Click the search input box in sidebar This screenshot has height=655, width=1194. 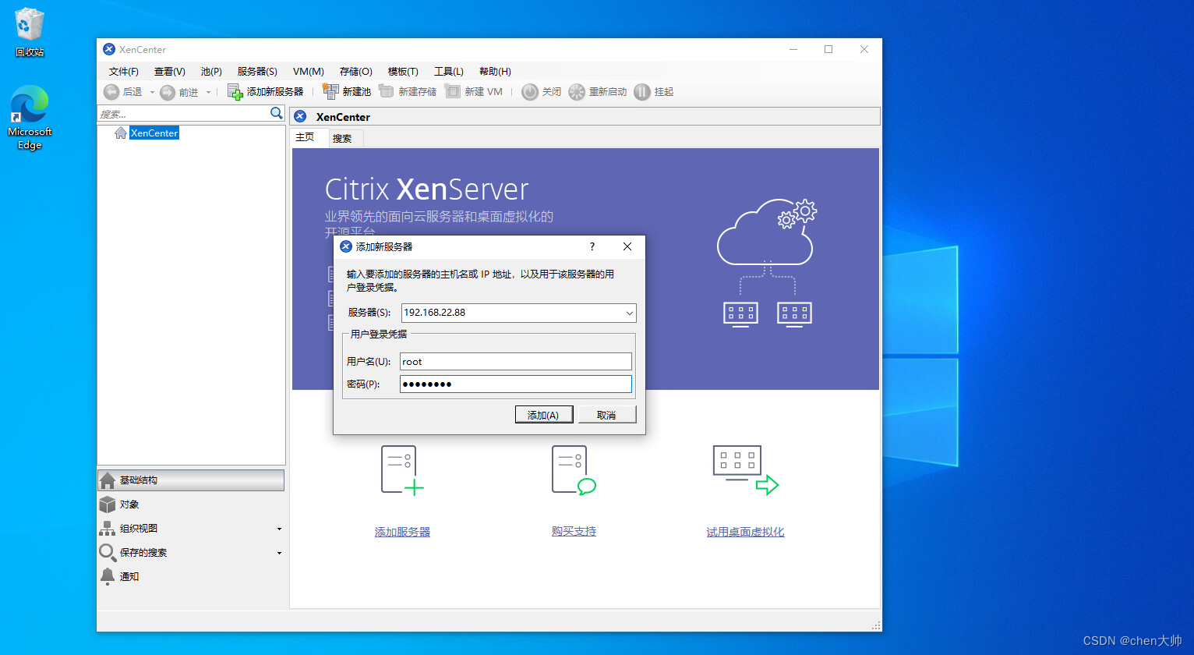(x=184, y=114)
